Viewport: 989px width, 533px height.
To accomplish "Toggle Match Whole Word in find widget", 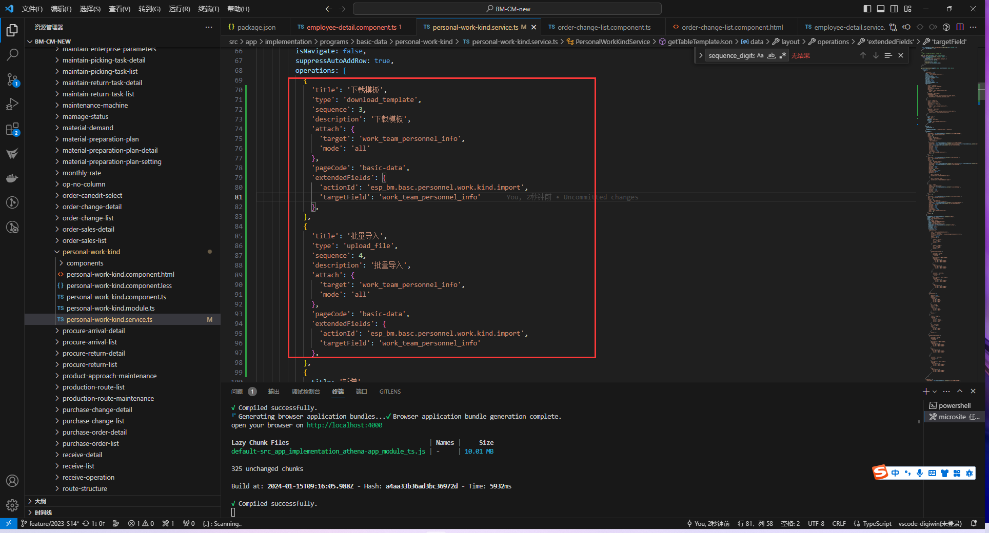I will click(x=772, y=55).
